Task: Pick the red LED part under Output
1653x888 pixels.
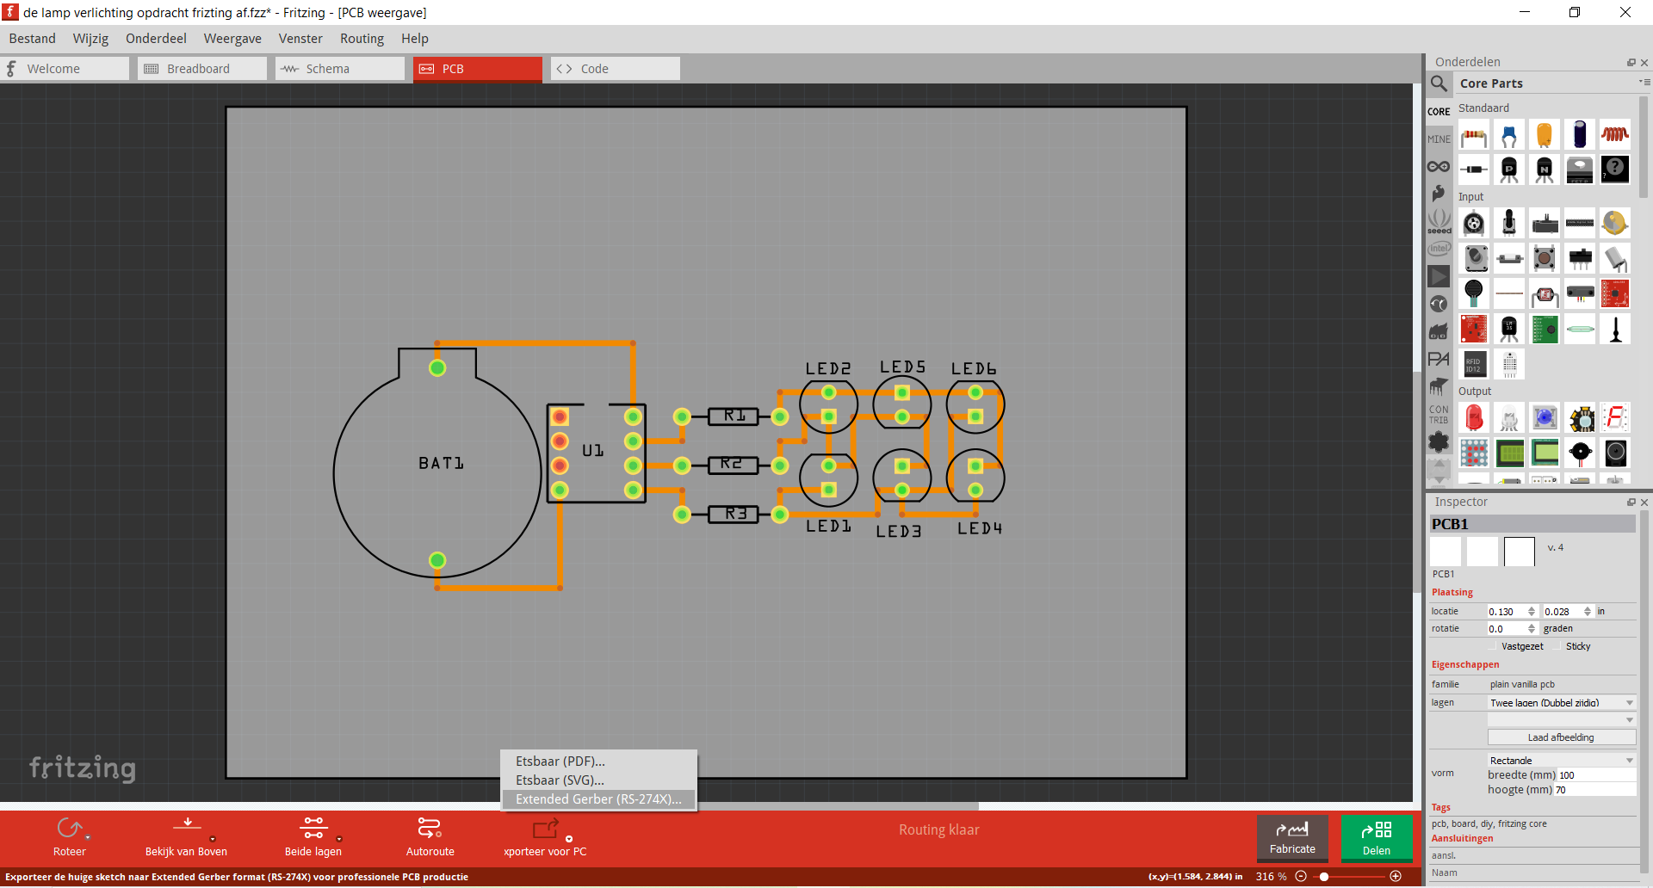Action: (x=1474, y=418)
